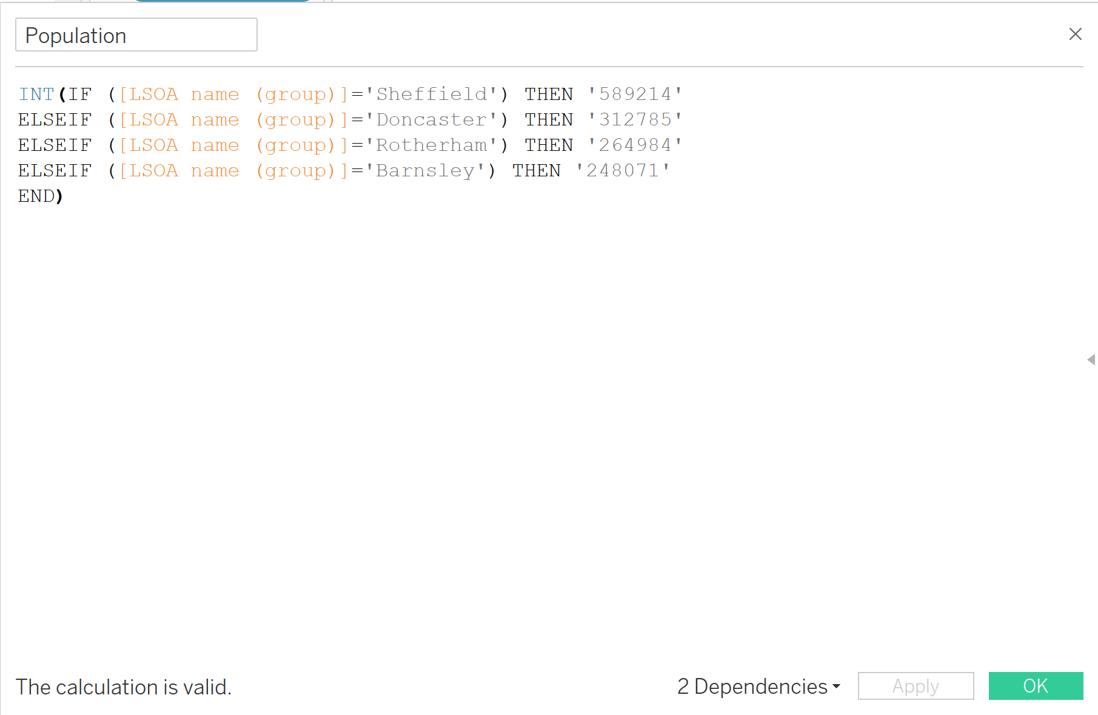Click the '589214' value in formula
The image size is (1098, 715).
[635, 94]
